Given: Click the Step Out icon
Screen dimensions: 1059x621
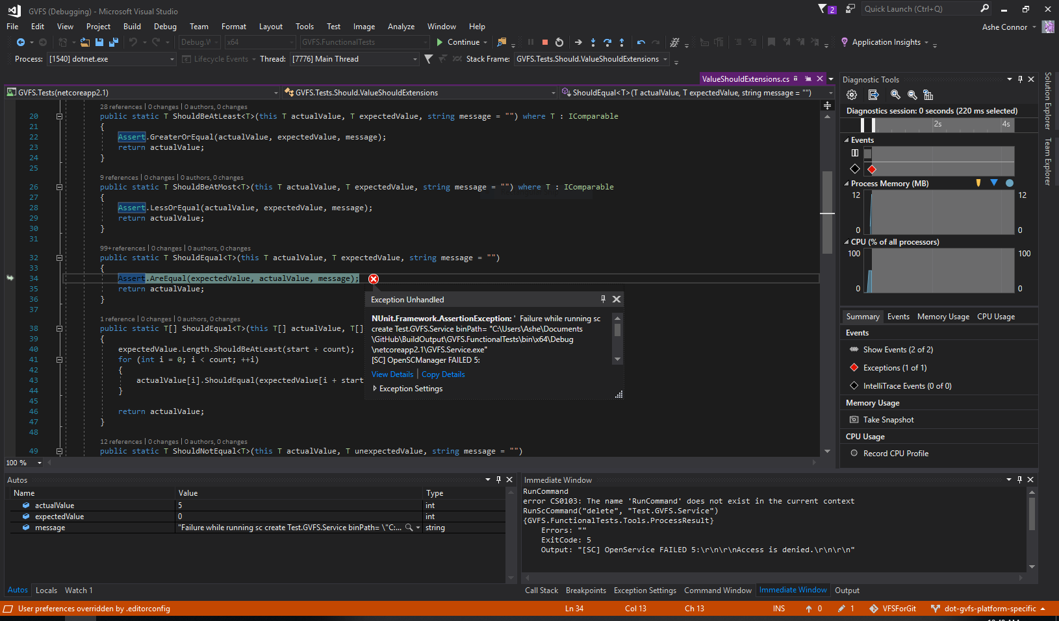Looking at the screenshot, I should coord(622,42).
